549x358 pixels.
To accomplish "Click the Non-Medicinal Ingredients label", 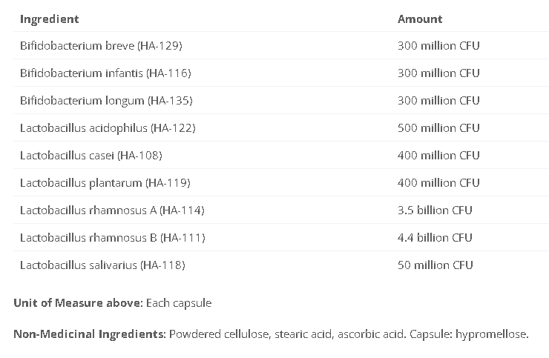I will [90, 334].
